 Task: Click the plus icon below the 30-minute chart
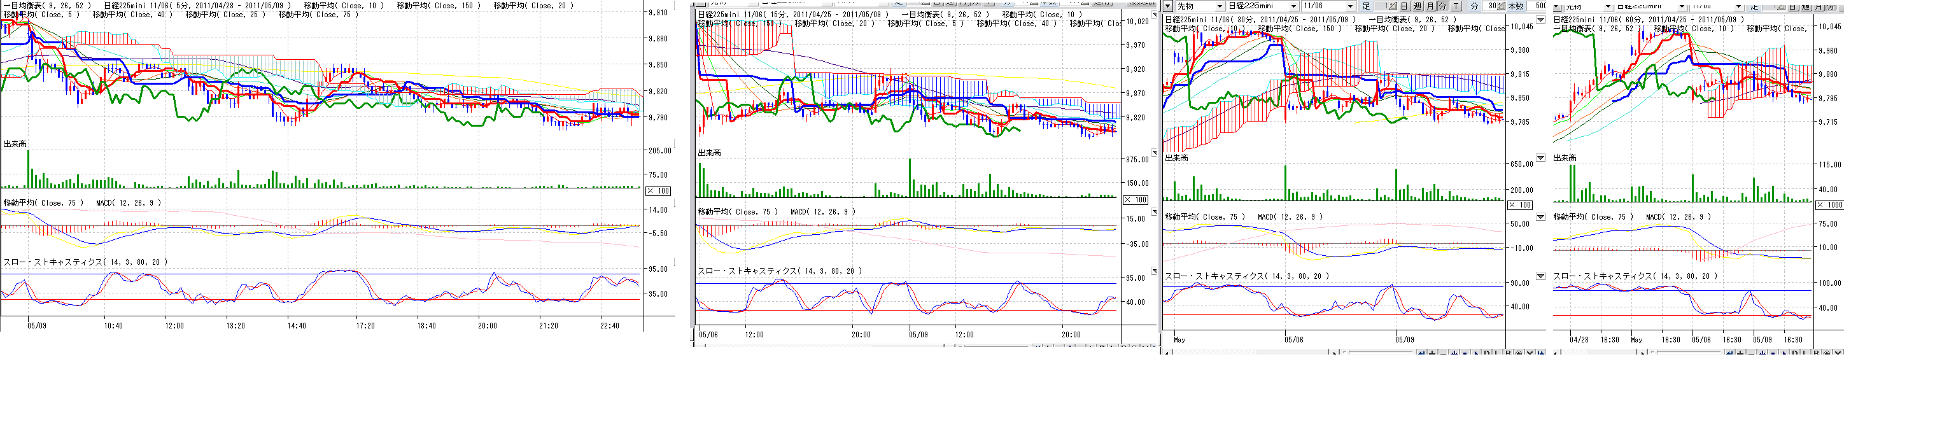coord(1433,353)
